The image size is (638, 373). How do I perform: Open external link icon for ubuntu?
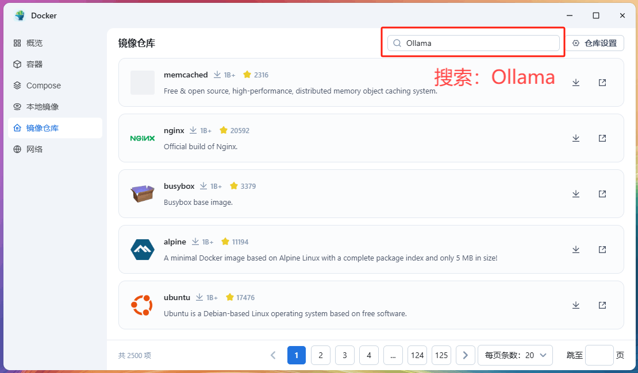pyautogui.click(x=602, y=305)
